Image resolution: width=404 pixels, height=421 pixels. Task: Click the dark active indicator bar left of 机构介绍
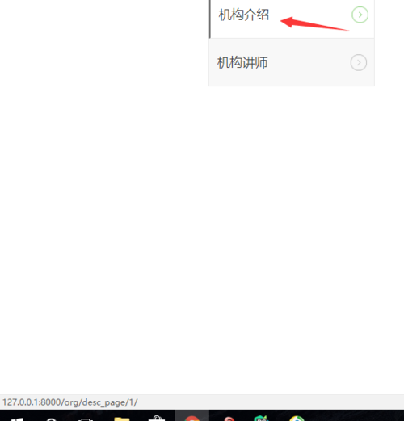[210, 19]
